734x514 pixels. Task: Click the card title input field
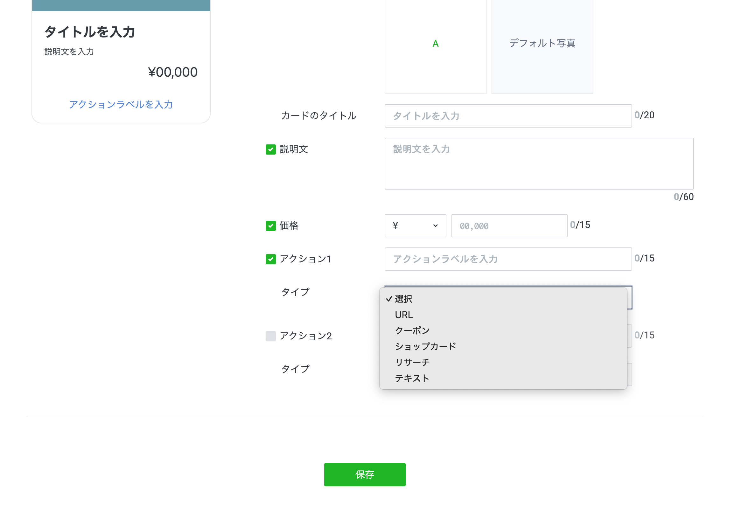(x=508, y=116)
